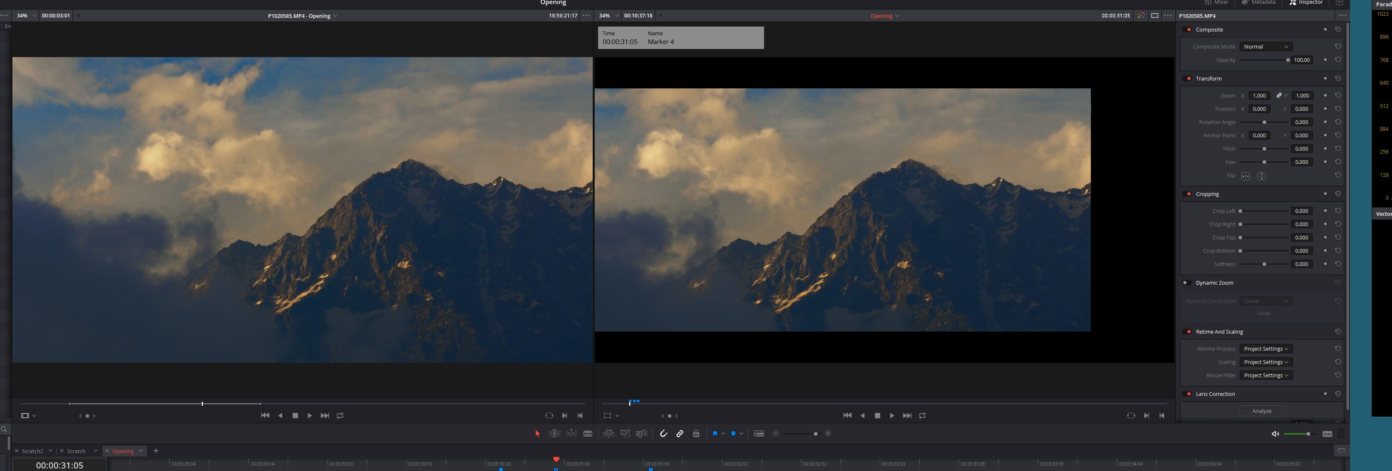Click Overwrite Clip edit icon
The height and width of the screenshot is (471, 1392).
coord(625,434)
